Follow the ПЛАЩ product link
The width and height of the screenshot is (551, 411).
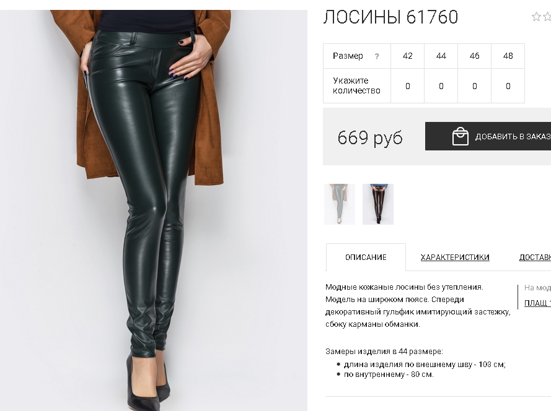pyautogui.click(x=537, y=303)
